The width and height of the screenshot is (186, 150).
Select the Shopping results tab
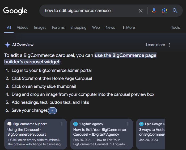pos(78,27)
